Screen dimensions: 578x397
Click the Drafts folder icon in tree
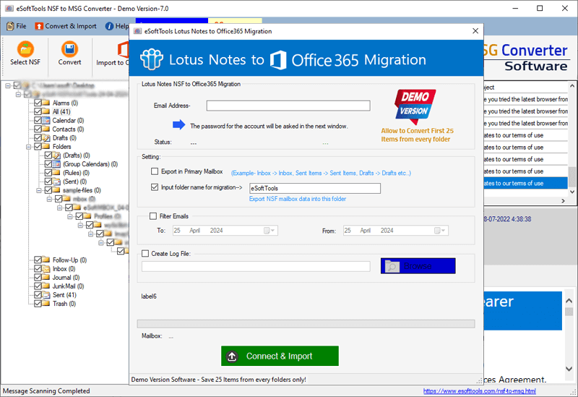(x=46, y=138)
